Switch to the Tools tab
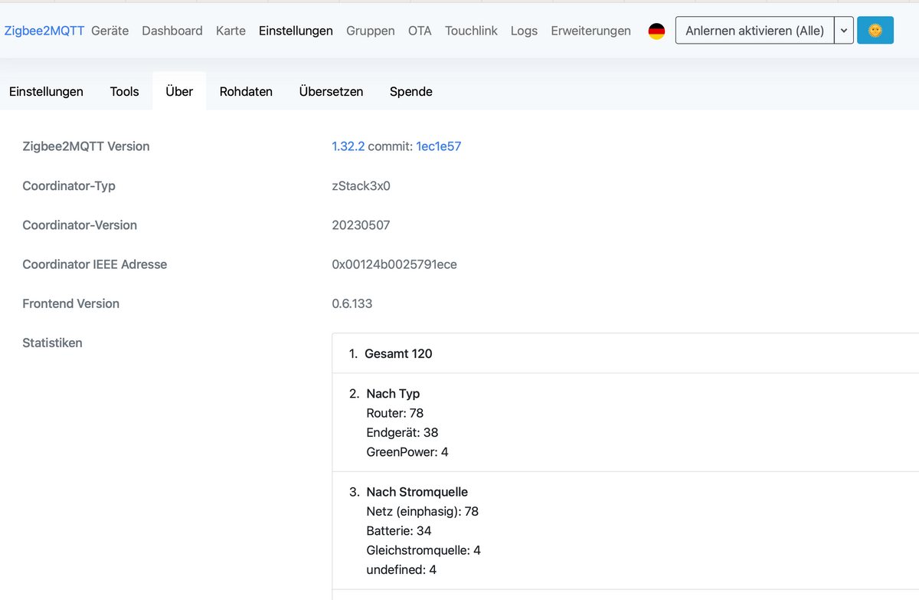The height and width of the screenshot is (600, 919). pyautogui.click(x=124, y=91)
